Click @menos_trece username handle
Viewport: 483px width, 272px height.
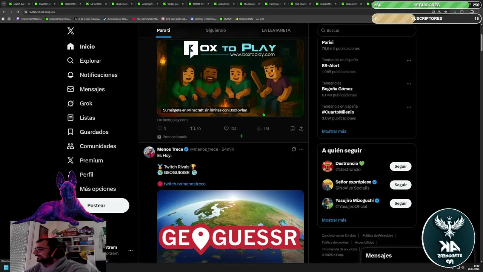click(x=204, y=149)
